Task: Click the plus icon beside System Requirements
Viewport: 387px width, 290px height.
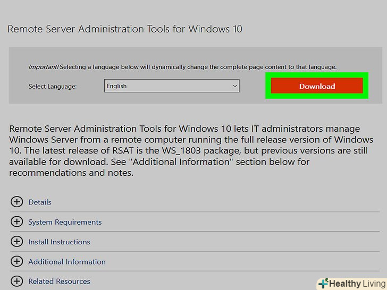Action: pos(17,222)
